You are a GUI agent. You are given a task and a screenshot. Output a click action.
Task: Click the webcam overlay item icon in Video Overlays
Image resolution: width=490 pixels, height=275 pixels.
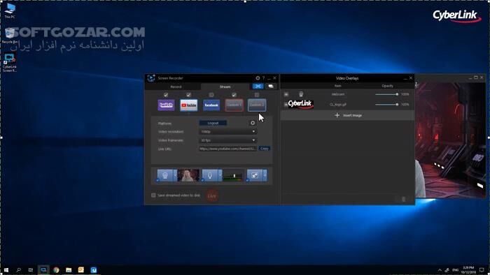point(300,94)
